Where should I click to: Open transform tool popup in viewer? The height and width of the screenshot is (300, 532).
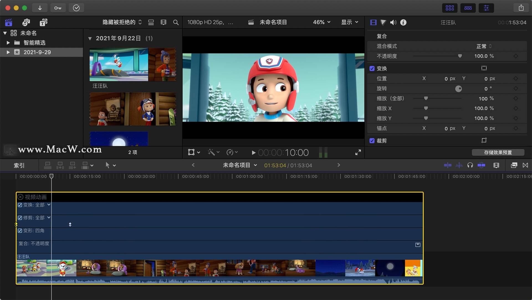(194, 152)
